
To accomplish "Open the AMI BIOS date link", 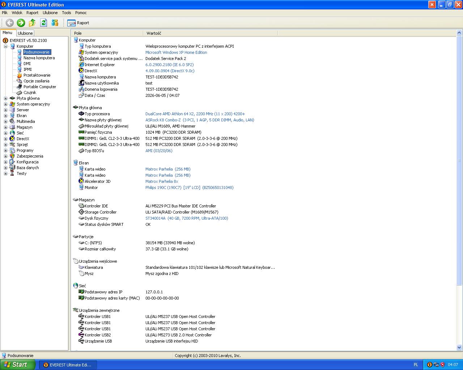I will coord(159,151).
